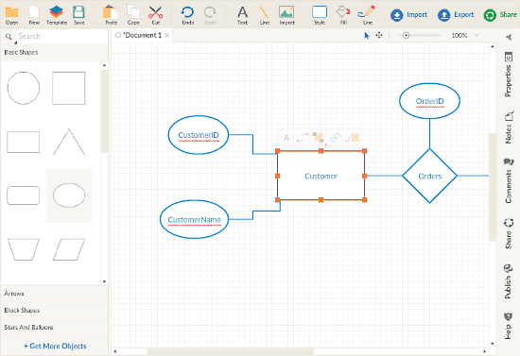Image resolution: width=520 pixels, height=356 pixels.
Task: Pick the rectangle shape from palette
Action: pyautogui.click(x=24, y=142)
